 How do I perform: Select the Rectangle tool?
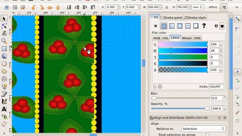tap(4, 49)
